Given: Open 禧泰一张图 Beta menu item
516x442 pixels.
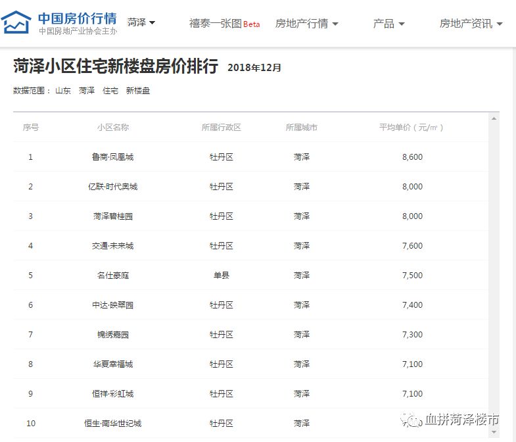Looking at the screenshot, I should 224,24.
